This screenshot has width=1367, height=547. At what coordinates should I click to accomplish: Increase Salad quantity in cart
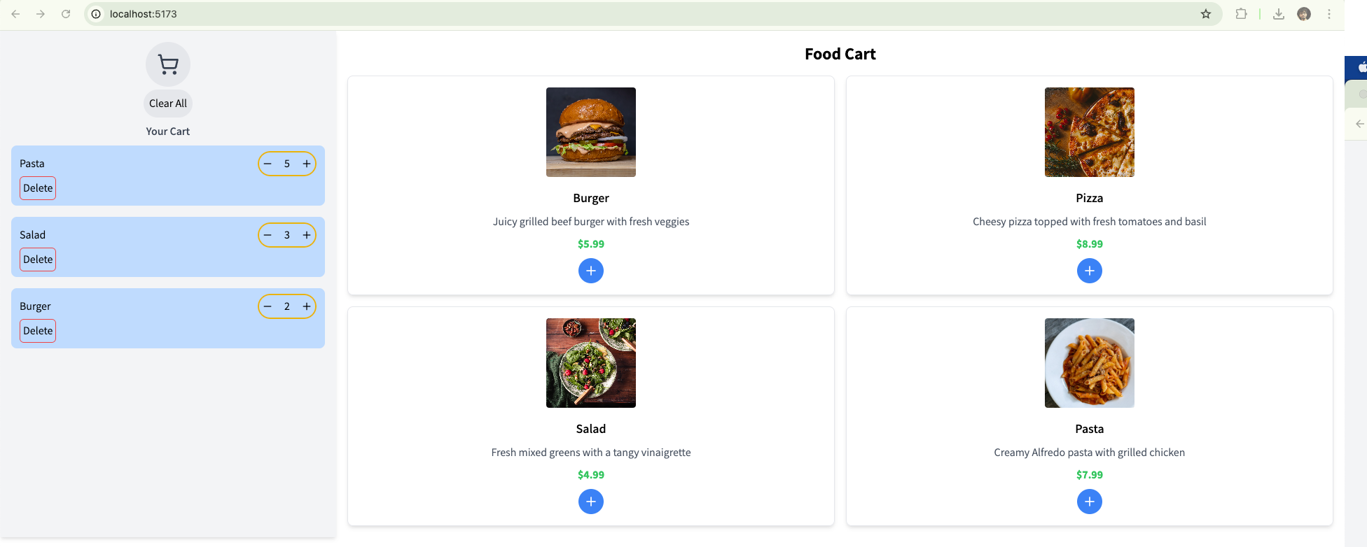coord(307,235)
